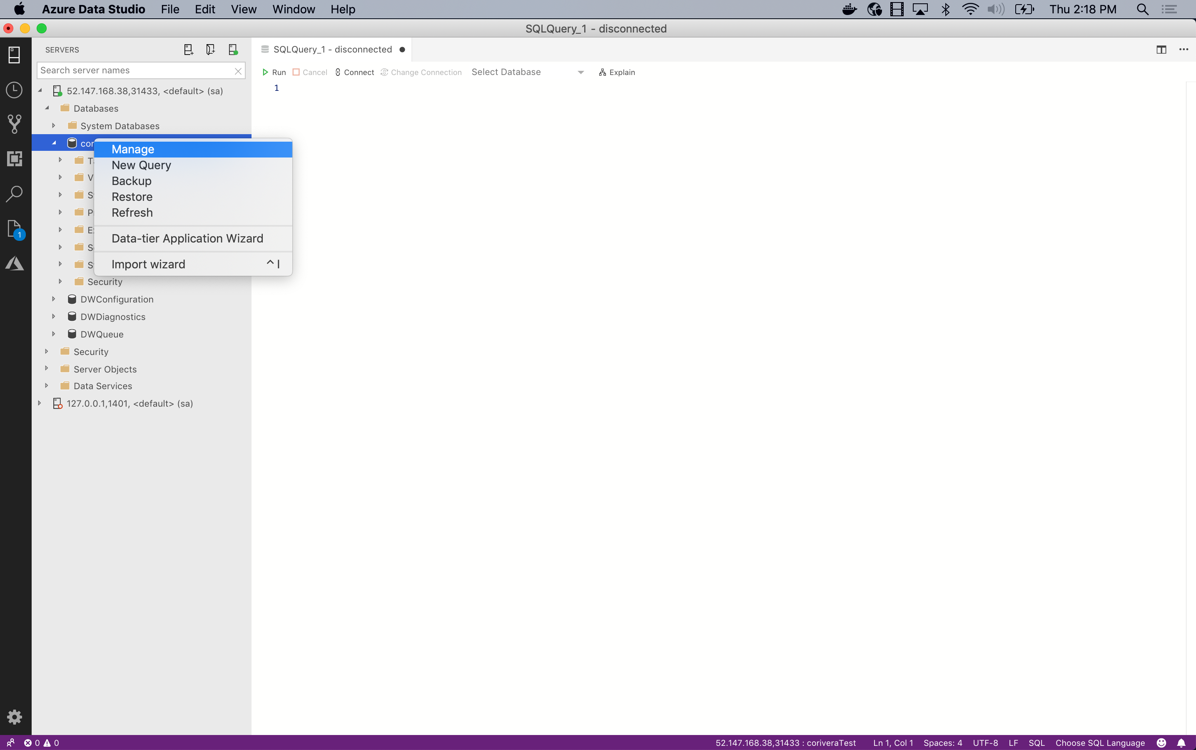Run the current query
The width and height of the screenshot is (1196, 750).
coord(274,72)
